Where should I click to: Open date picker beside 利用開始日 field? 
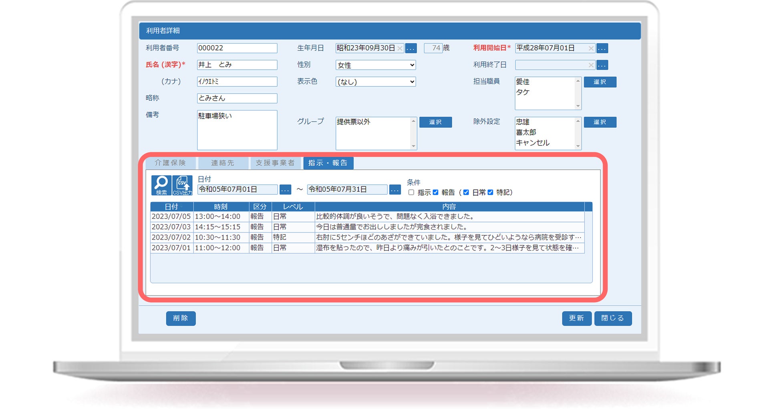[602, 48]
